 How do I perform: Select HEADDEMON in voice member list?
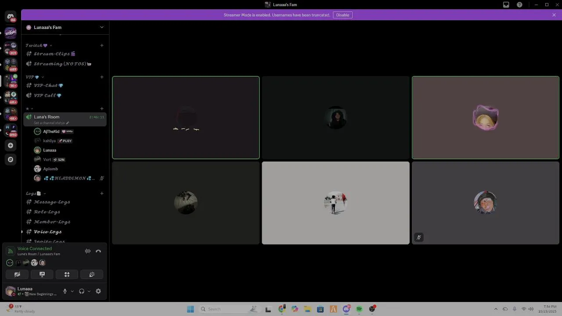[x=69, y=178]
